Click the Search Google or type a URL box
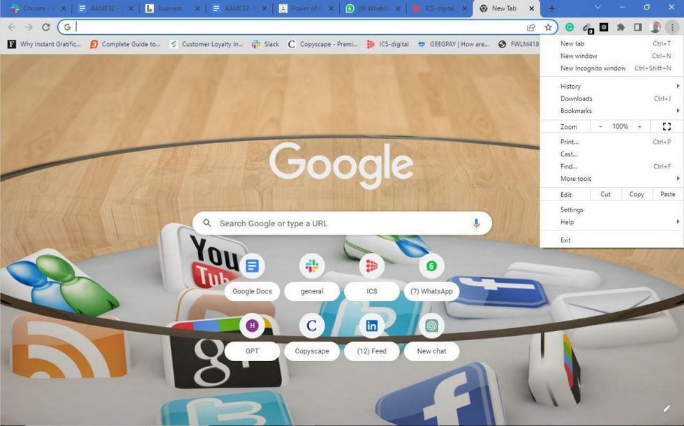 click(342, 223)
